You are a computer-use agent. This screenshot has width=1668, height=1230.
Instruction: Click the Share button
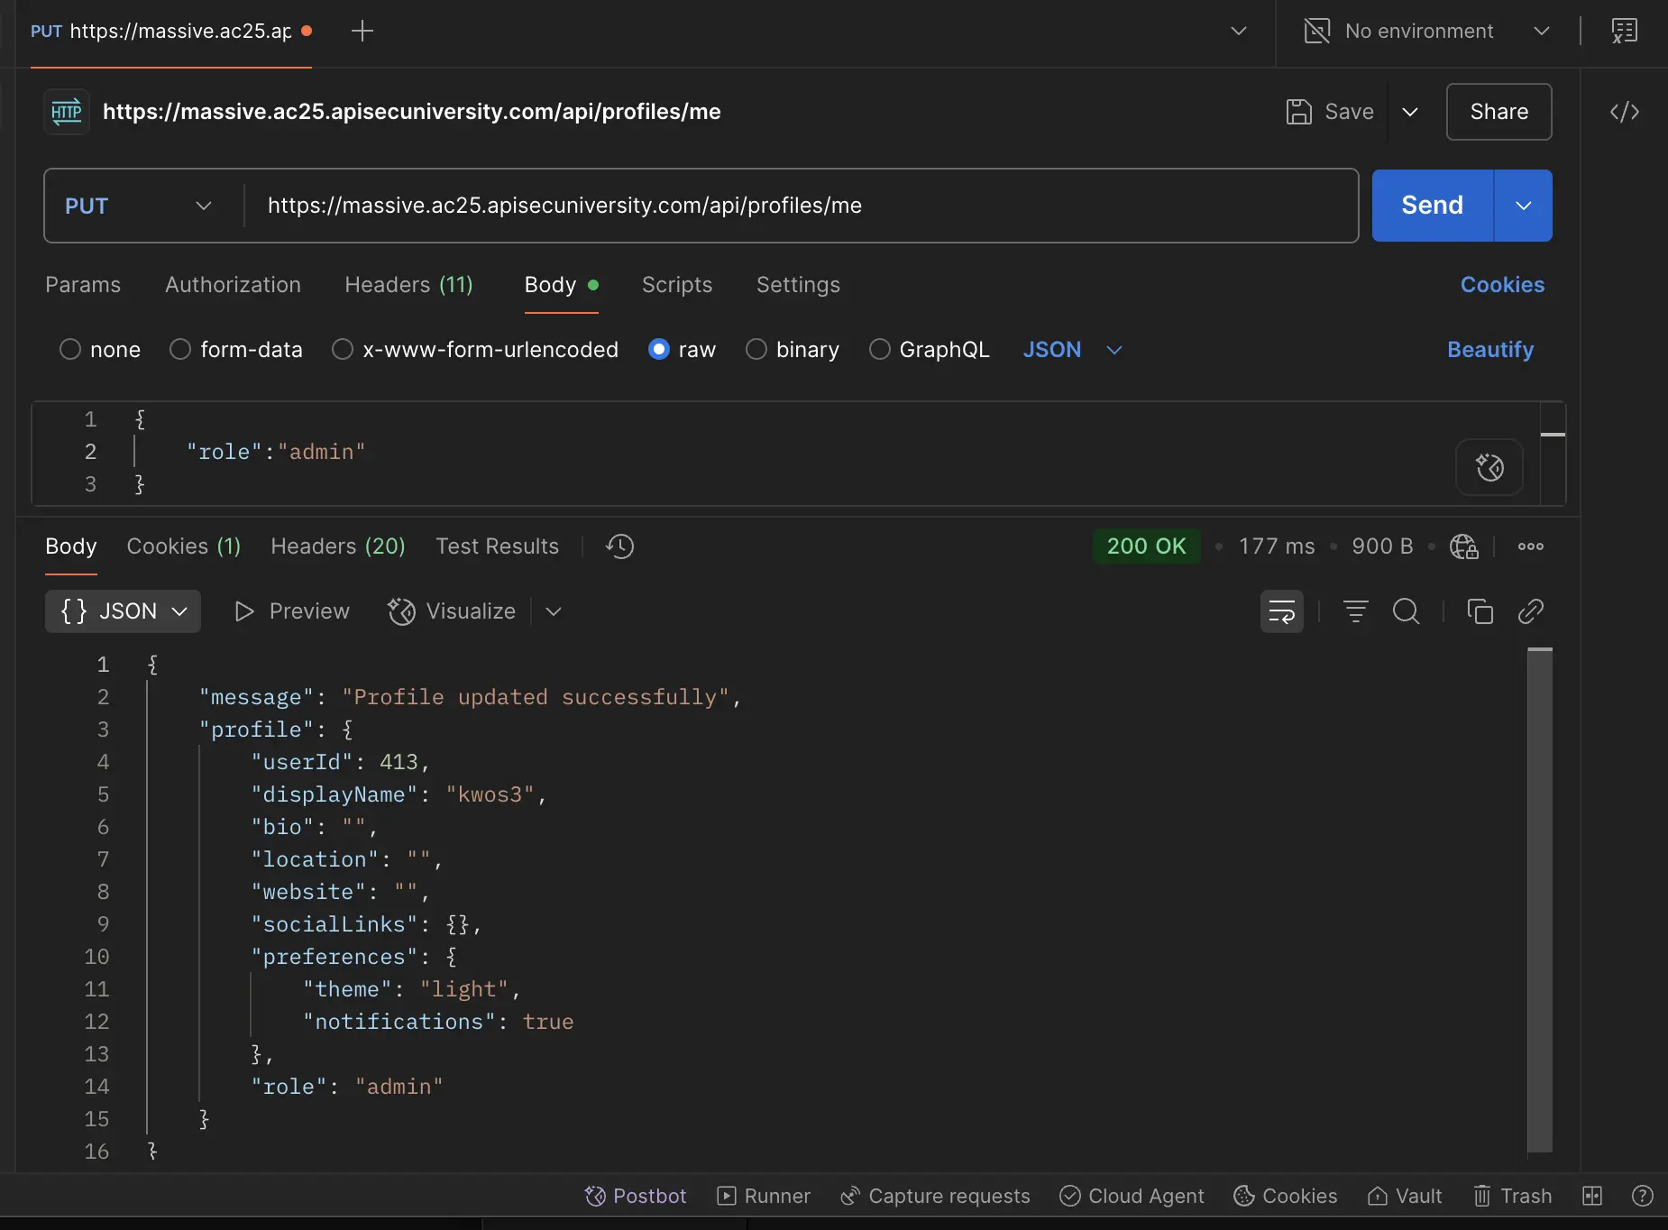1498,112
